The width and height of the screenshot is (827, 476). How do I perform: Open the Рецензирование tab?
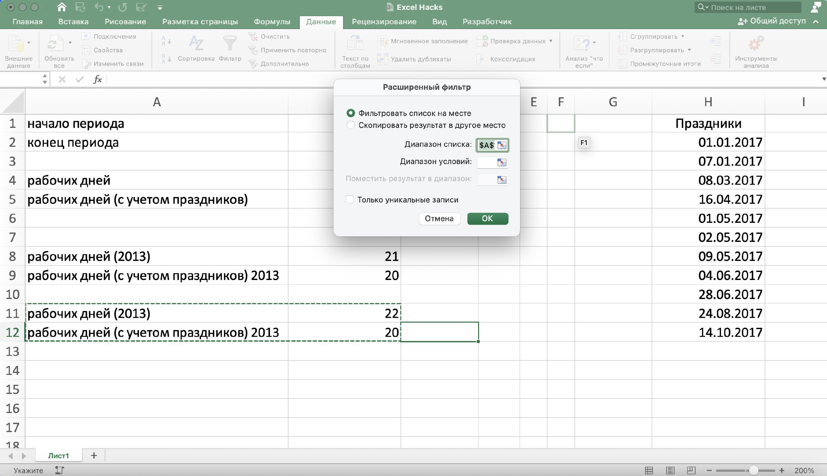point(384,22)
